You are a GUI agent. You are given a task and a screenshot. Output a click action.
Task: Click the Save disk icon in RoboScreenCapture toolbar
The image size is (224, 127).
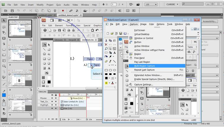120,34
